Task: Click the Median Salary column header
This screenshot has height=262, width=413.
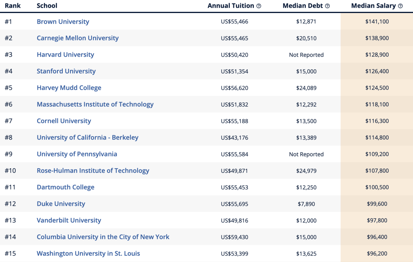Action: pyautogui.click(x=374, y=6)
